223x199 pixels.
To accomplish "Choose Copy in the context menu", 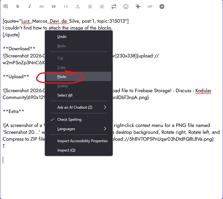I will coord(79,67).
